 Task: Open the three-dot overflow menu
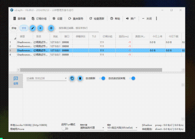coord(156,19)
